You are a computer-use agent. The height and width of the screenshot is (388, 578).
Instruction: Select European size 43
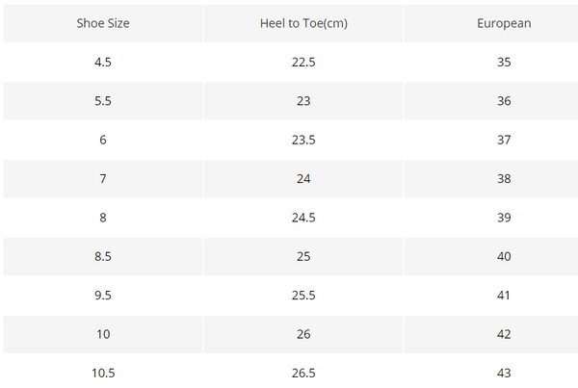pos(504,373)
